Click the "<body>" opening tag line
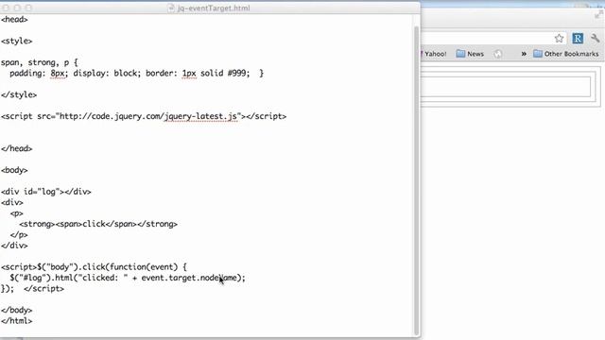The image size is (605, 340). tap(14, 170)
